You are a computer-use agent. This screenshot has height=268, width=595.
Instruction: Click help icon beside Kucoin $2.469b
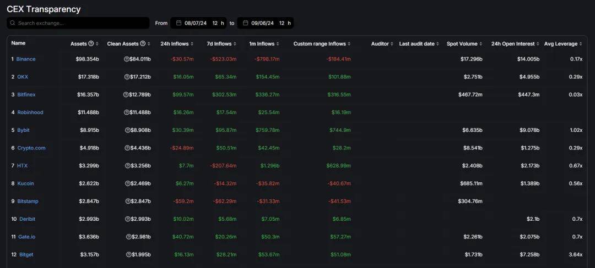pyautogui.click(x=127, y=183)
